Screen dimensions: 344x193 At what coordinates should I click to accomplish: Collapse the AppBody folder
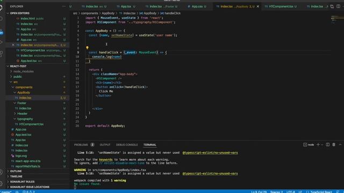(24, 92)
